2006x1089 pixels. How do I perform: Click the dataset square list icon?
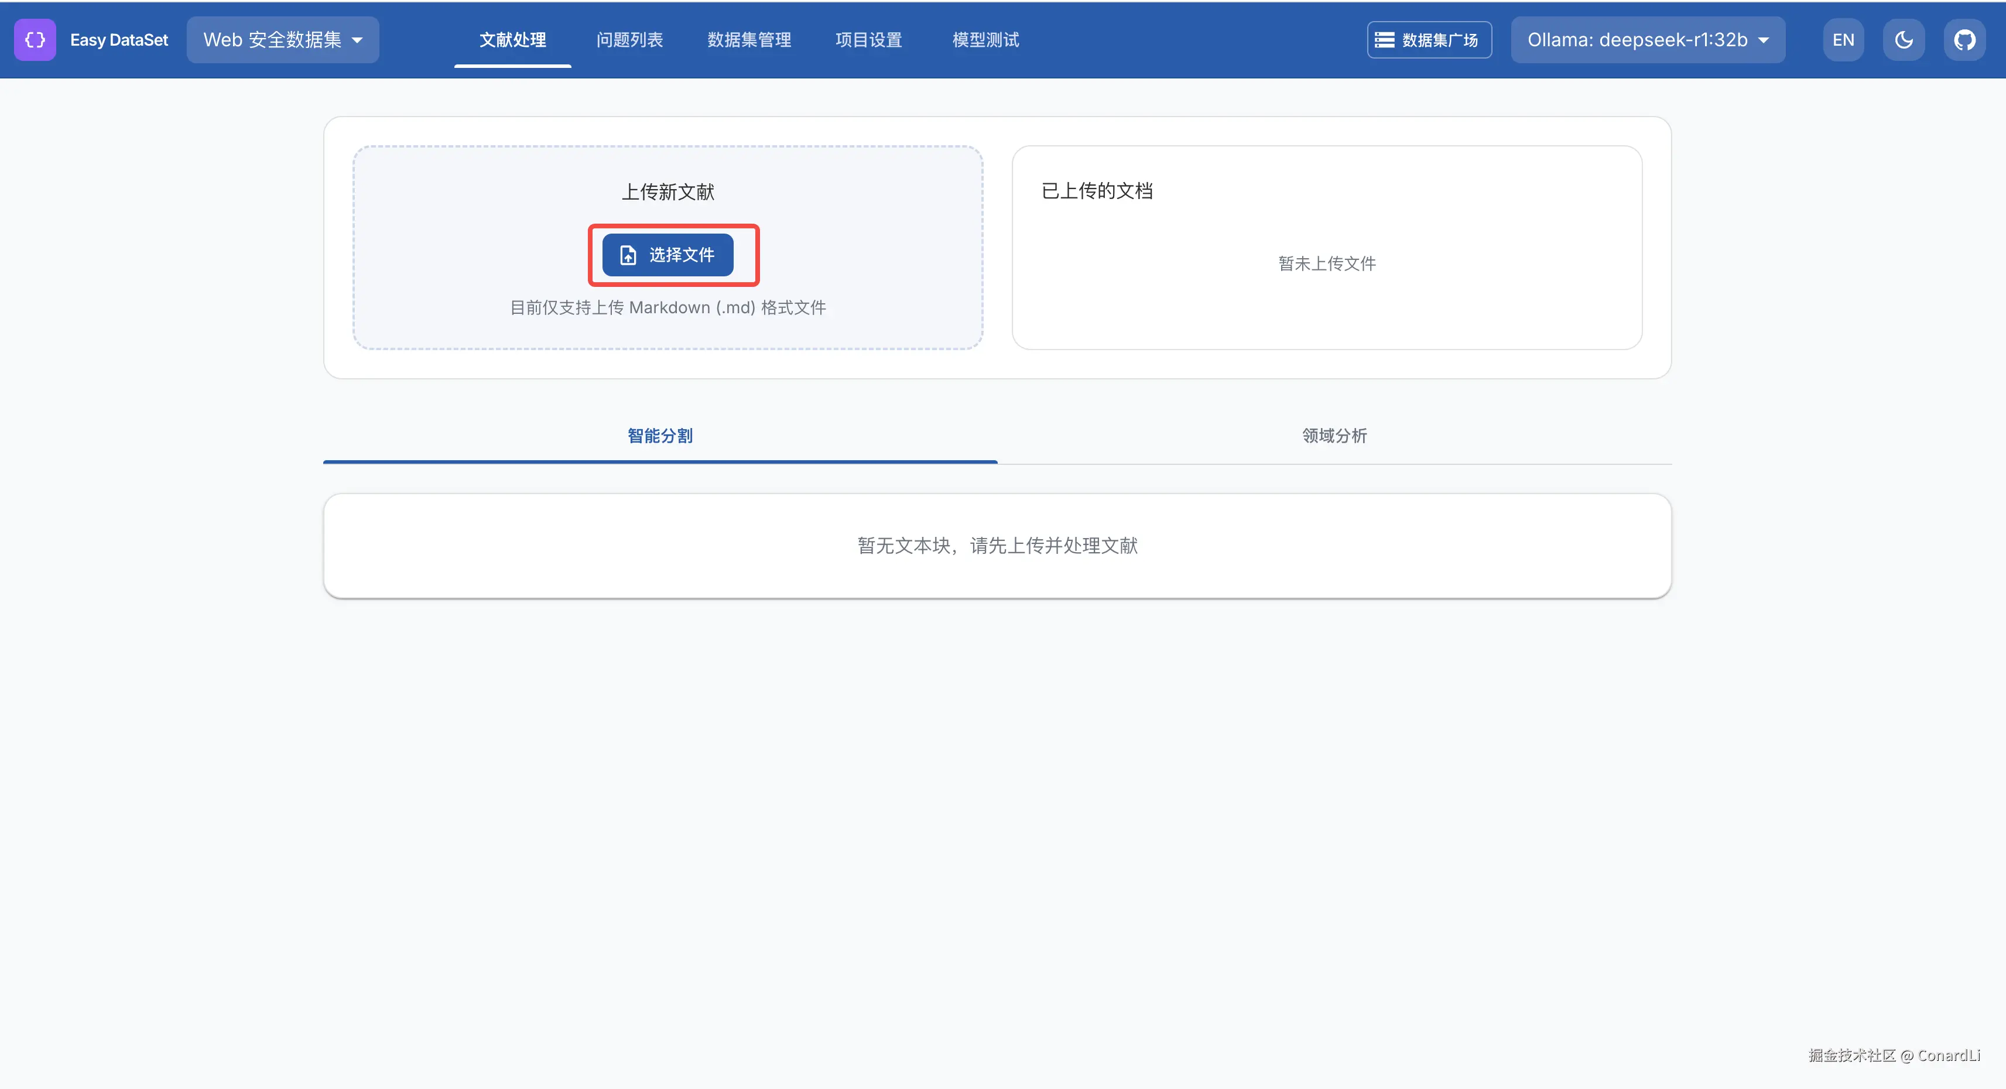pos(1384,40)
